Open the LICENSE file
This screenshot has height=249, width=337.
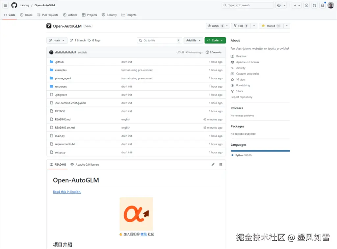pyautogui.click(x=60, y=111)
